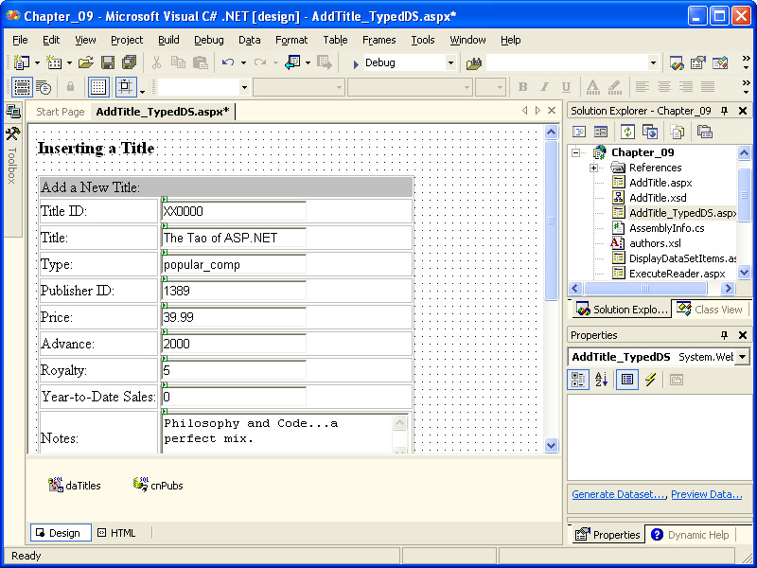Click the Save All toolbar icon
This screenshot has width=757, height=568.
pos(129,62)
